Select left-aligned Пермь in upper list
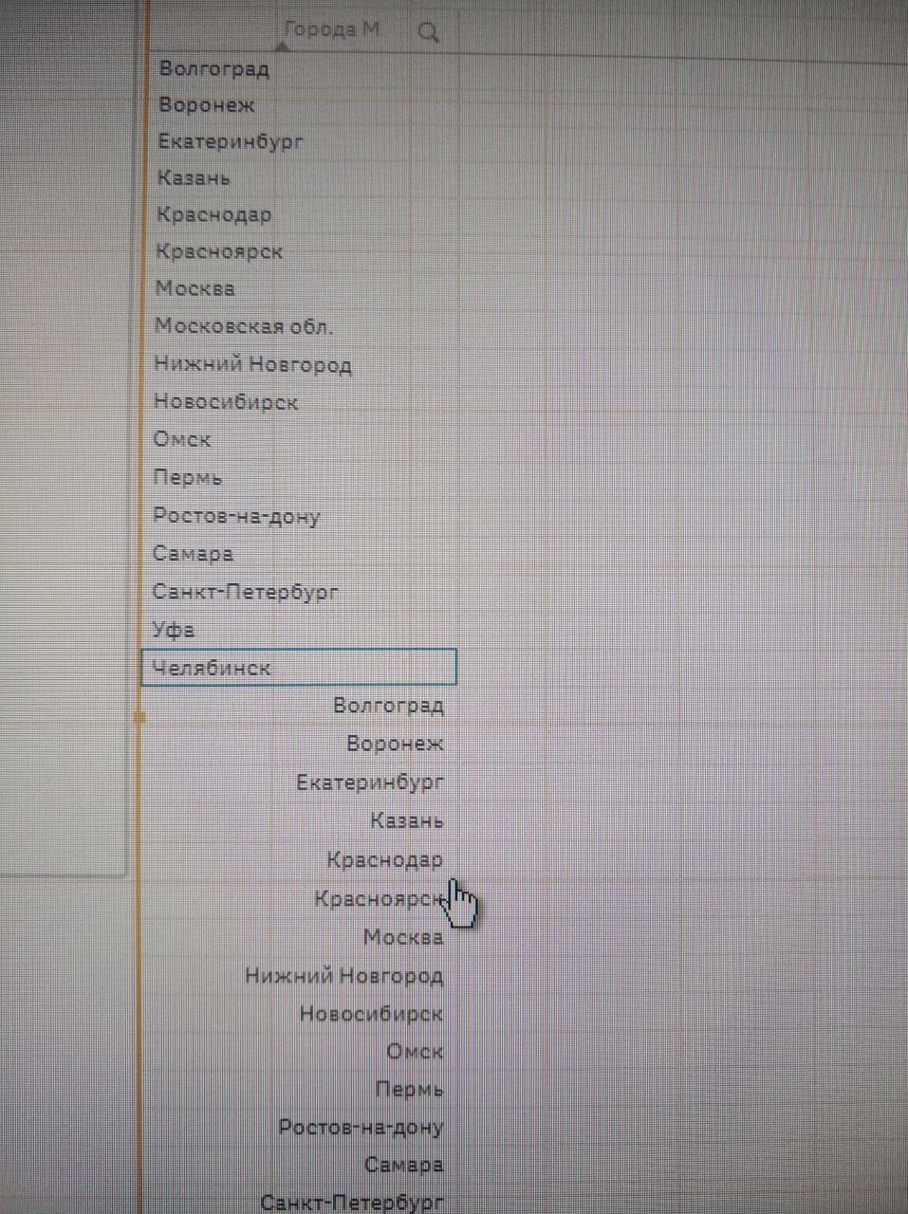 point(188,478)
